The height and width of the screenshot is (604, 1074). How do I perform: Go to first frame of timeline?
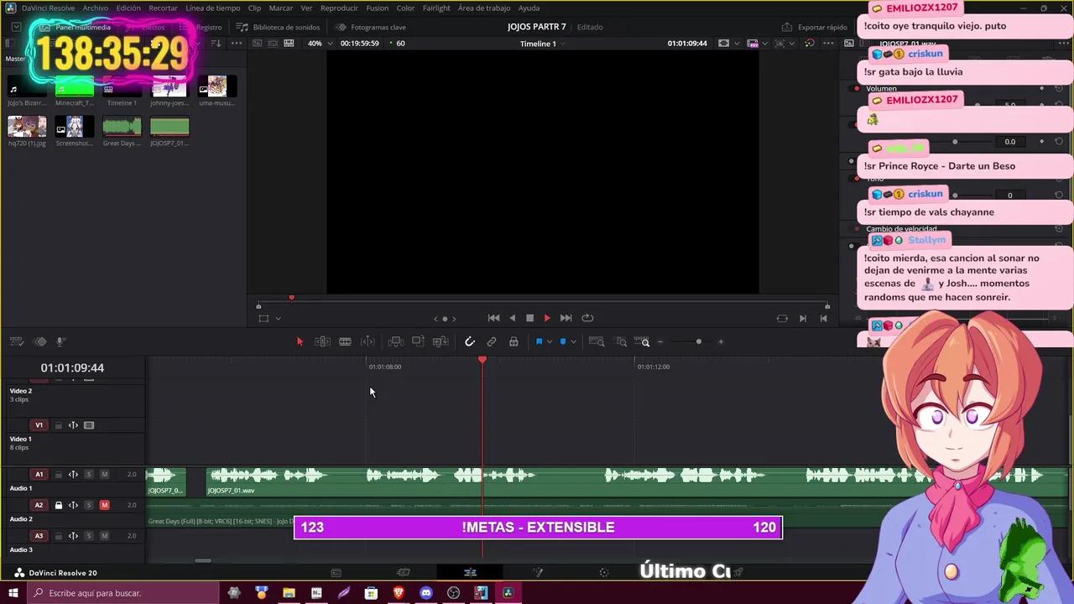[493, 318]
